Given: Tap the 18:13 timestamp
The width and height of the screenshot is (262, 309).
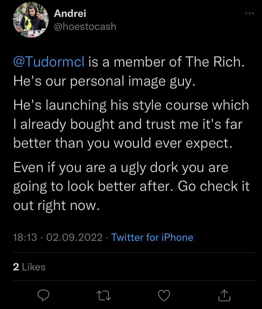Looking at the screenshot, I should click(25, 237).
